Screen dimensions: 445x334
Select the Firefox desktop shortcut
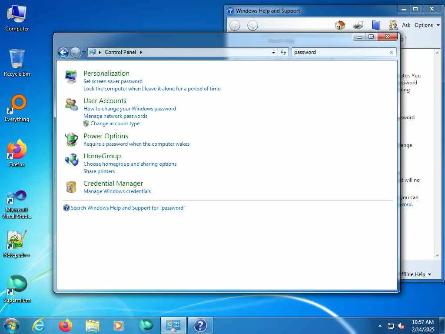[x=17, y=154]
